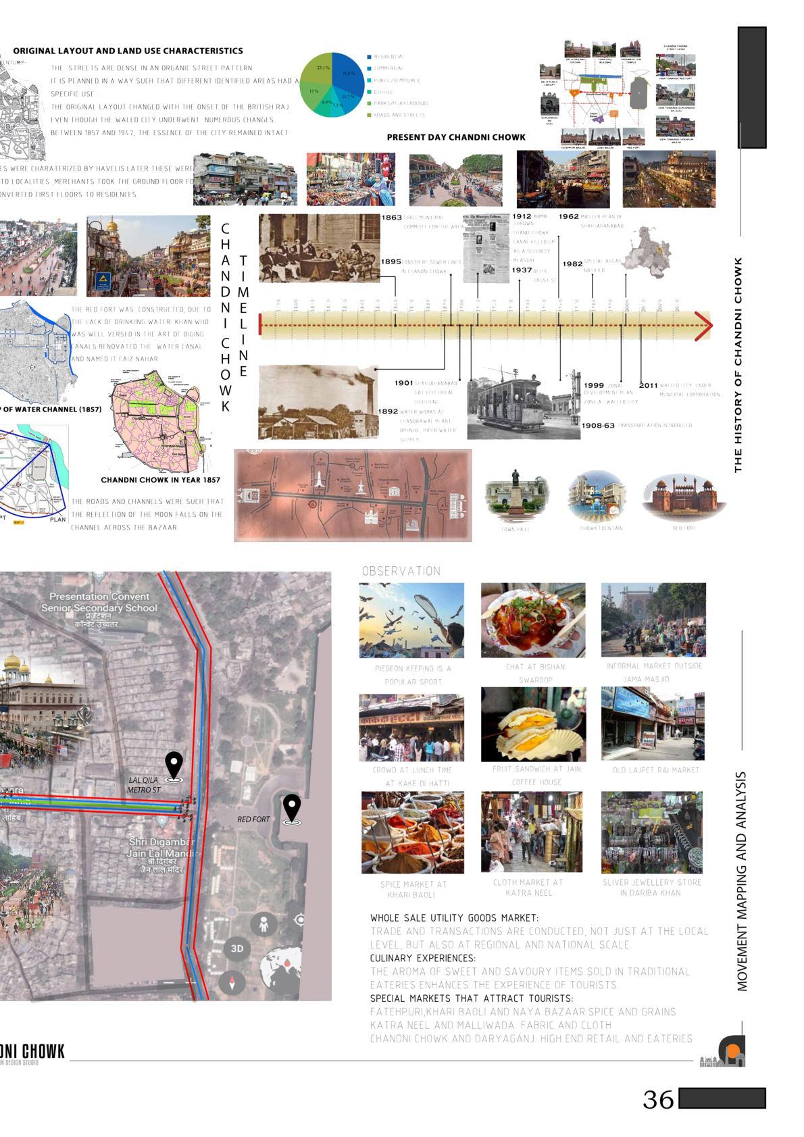Click the Red Fort oval image
804x1137 pixels.
(x=684, y=497)
